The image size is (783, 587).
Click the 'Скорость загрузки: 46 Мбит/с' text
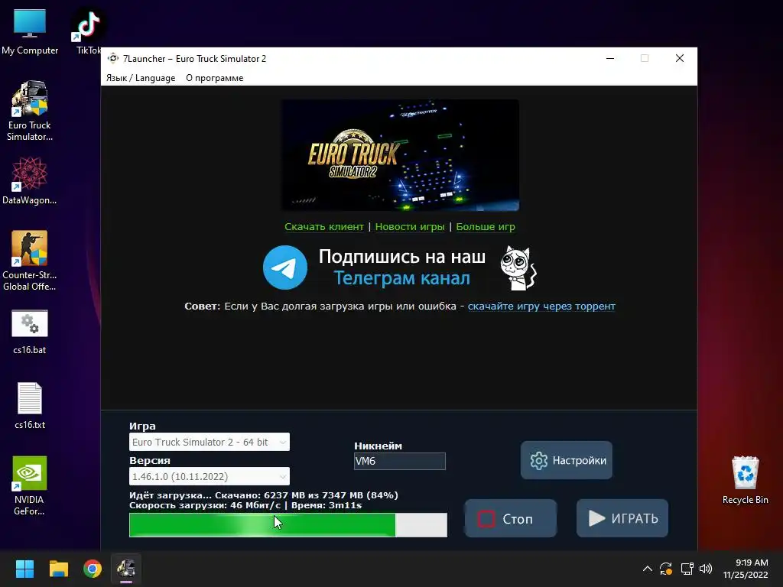click(205, 505)
